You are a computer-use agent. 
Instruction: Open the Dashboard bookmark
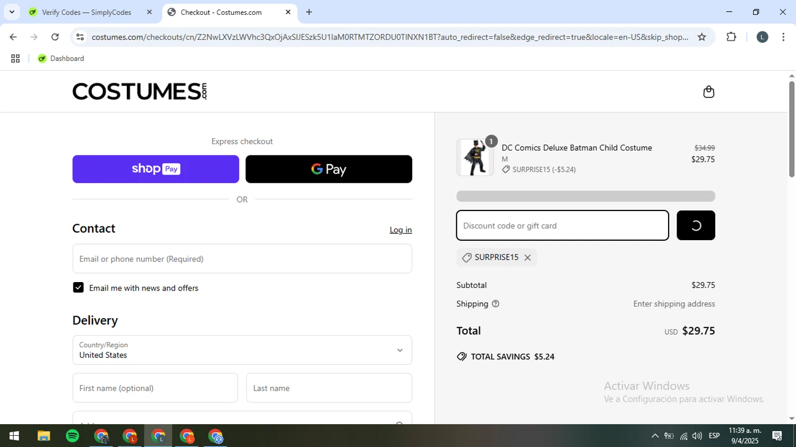tap(61, 59)
